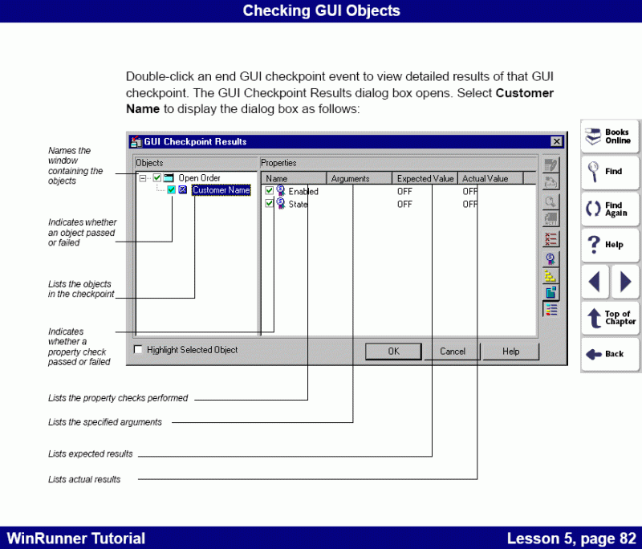The image size is (642, 549).
Task: Collapse the Open Order tree node
Action: [141, 177]
